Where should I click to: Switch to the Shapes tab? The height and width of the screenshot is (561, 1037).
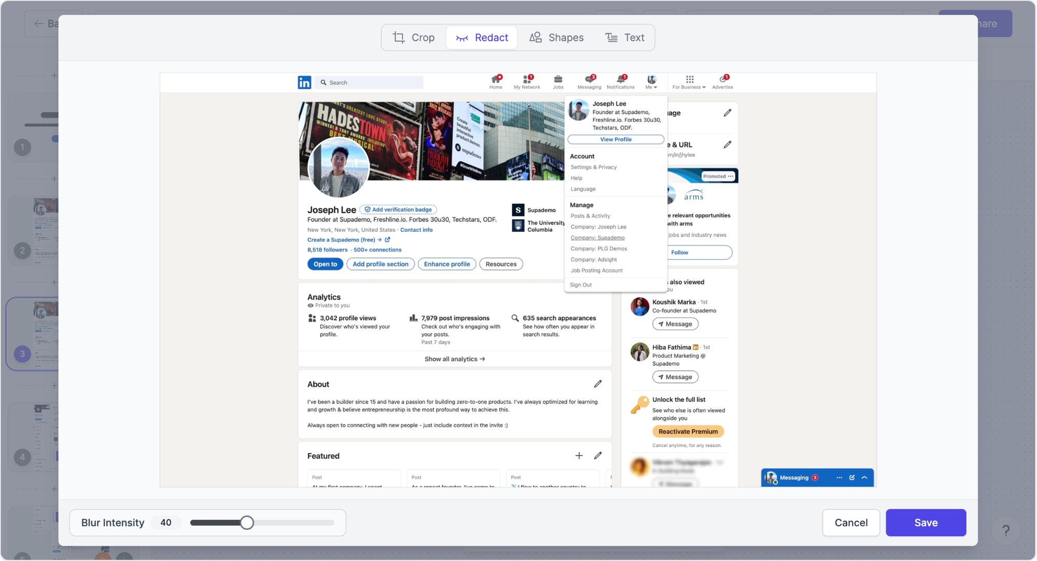[x=556, y=37]
